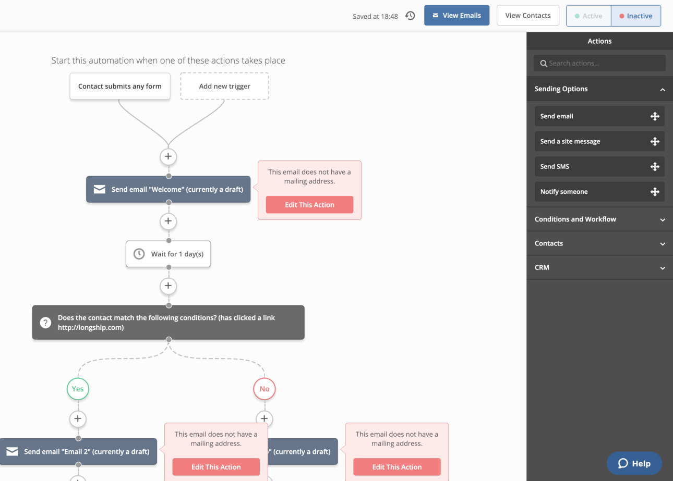The width and height of the screenshot is (673, 481).
Task: Click the Actions panel header
Action: tap(599, 41)
